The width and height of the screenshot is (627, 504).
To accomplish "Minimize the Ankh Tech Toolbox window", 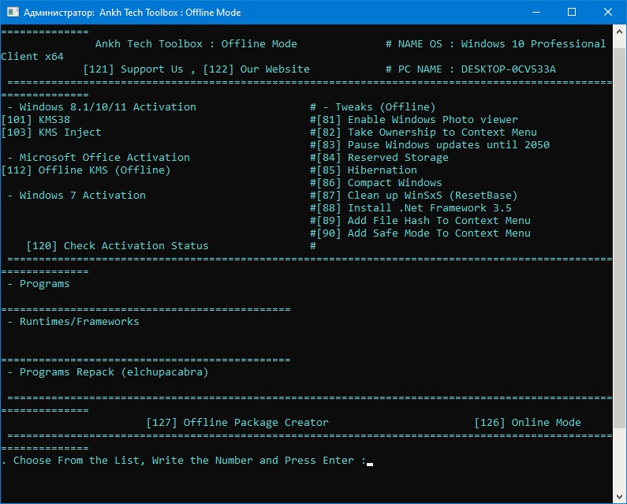I will [x=536, y=13].
